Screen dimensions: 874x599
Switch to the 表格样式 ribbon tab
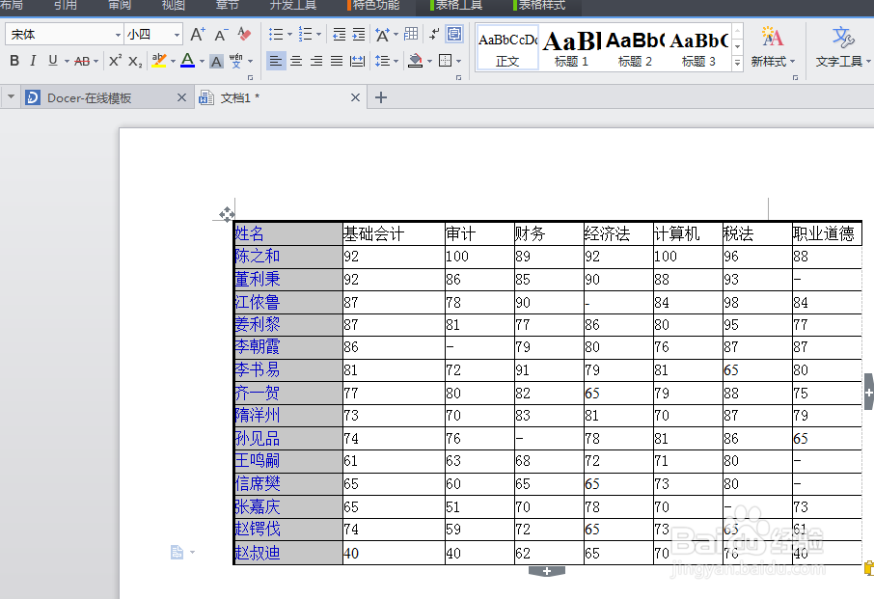[x=540, y=7]
